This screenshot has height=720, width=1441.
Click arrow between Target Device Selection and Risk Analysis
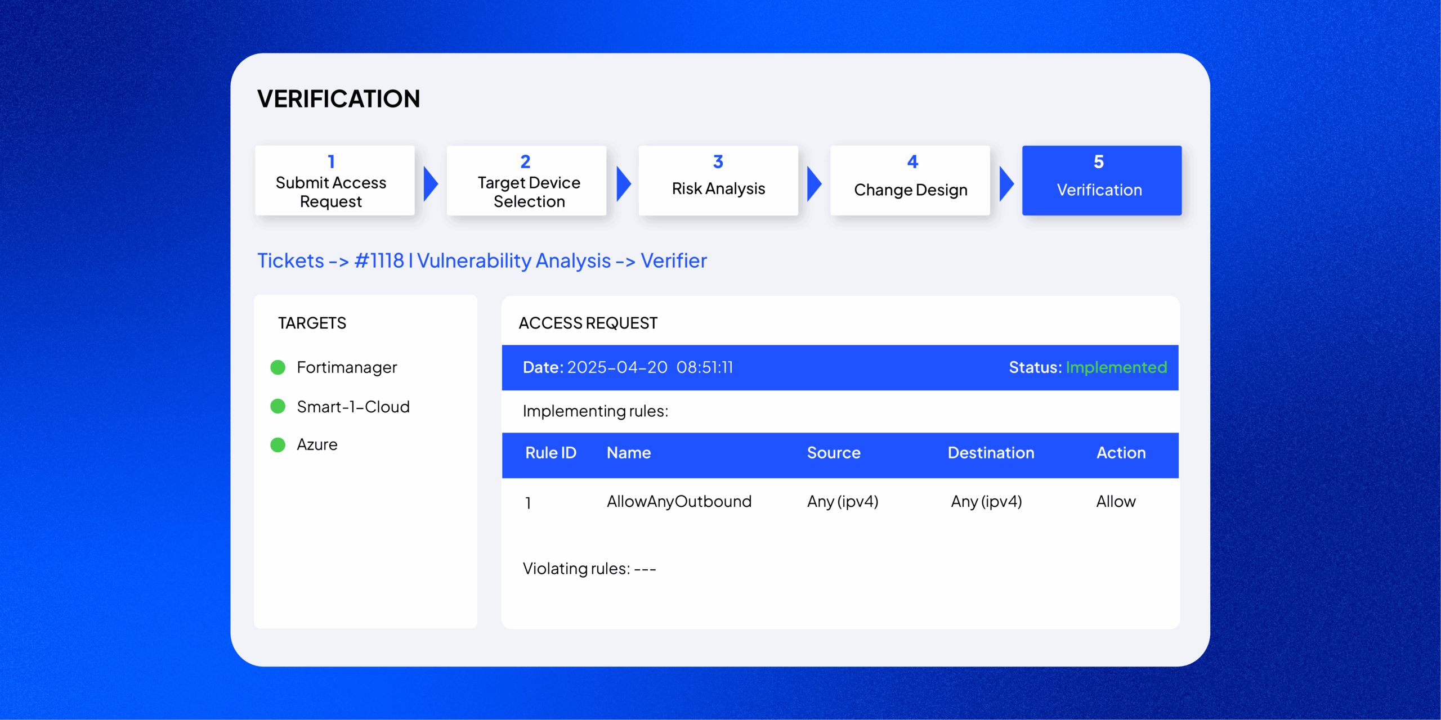click(x=623, y=183)
